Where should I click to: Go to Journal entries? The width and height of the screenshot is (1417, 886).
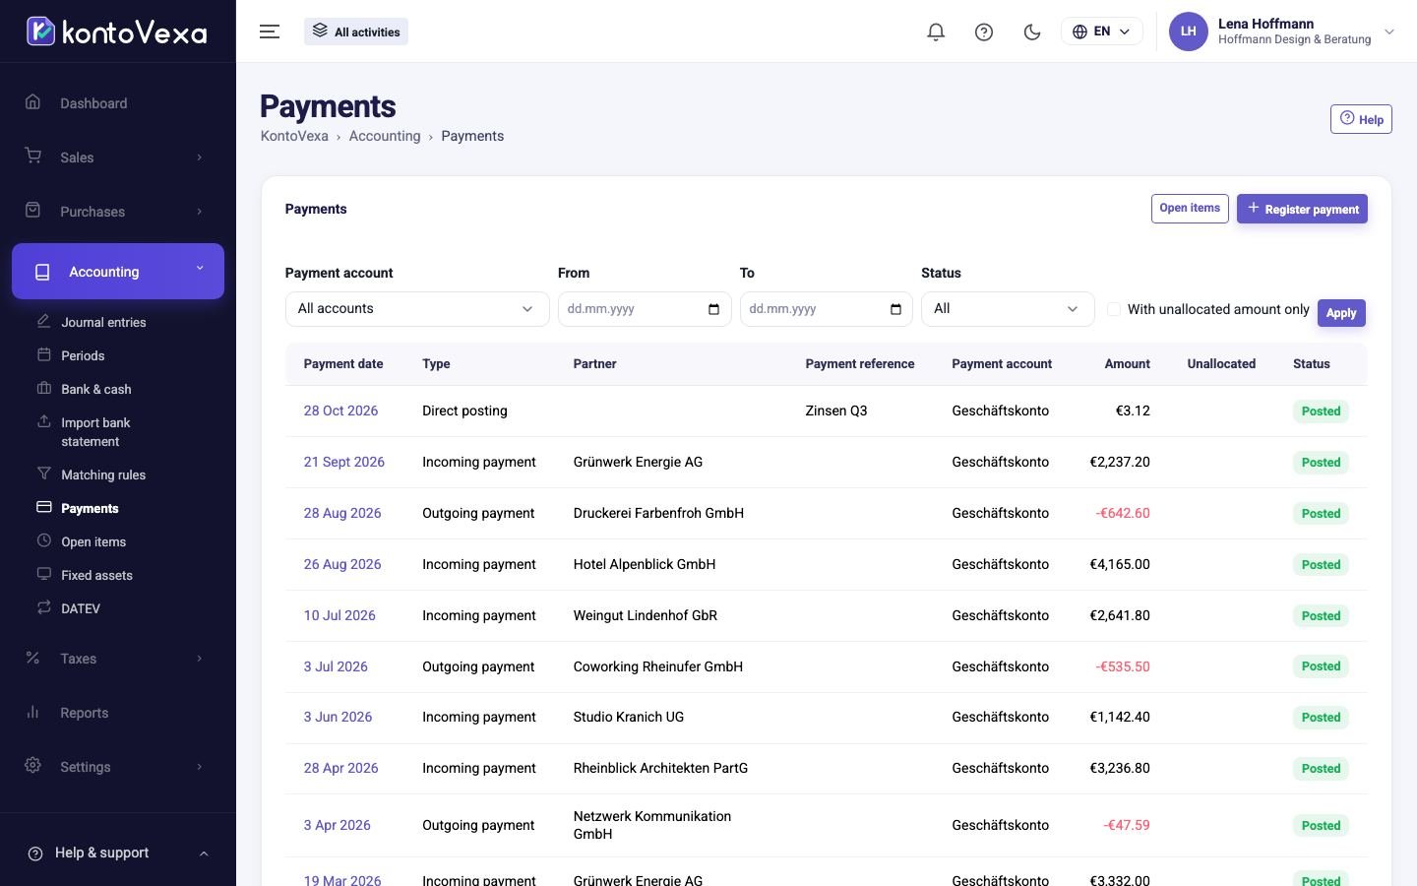click(x=103, y=322)
